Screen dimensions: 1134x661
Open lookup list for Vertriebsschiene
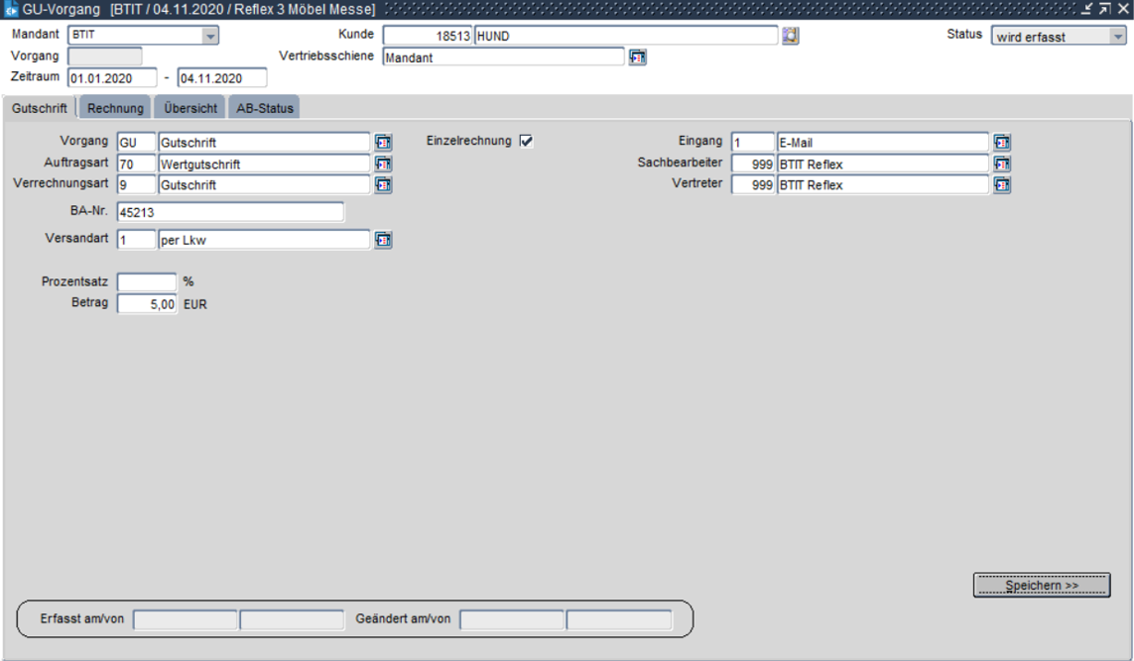(x=638, y=57)
